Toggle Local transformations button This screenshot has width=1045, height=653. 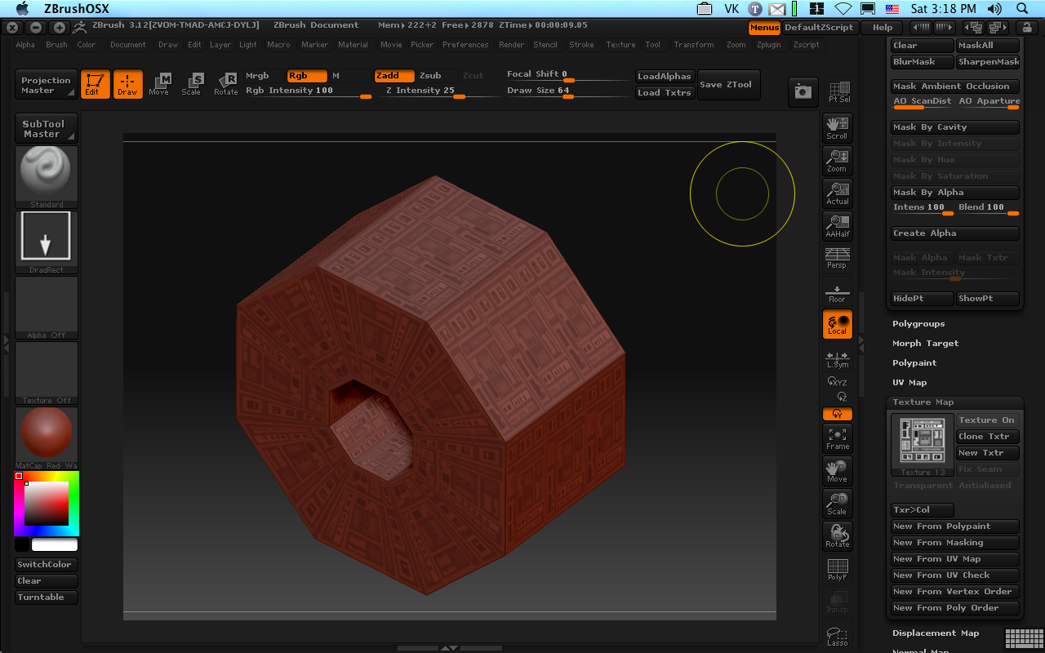pos(837,325)
